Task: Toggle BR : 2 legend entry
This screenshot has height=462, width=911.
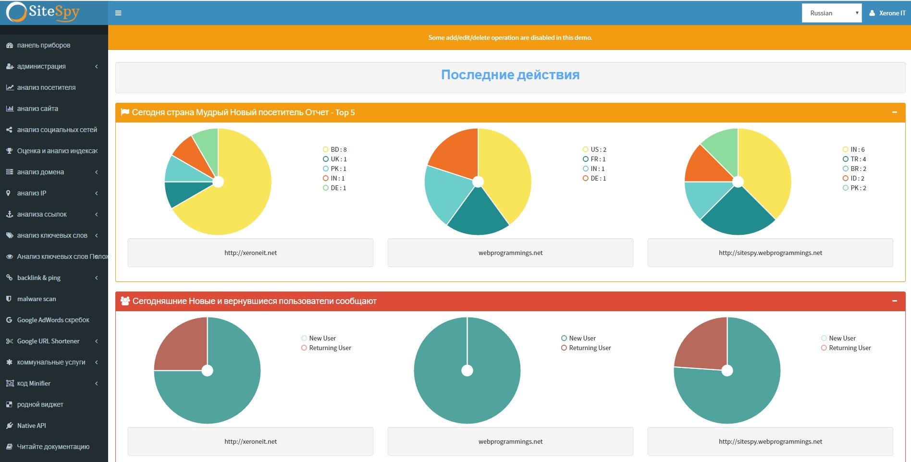Action: 854,169
